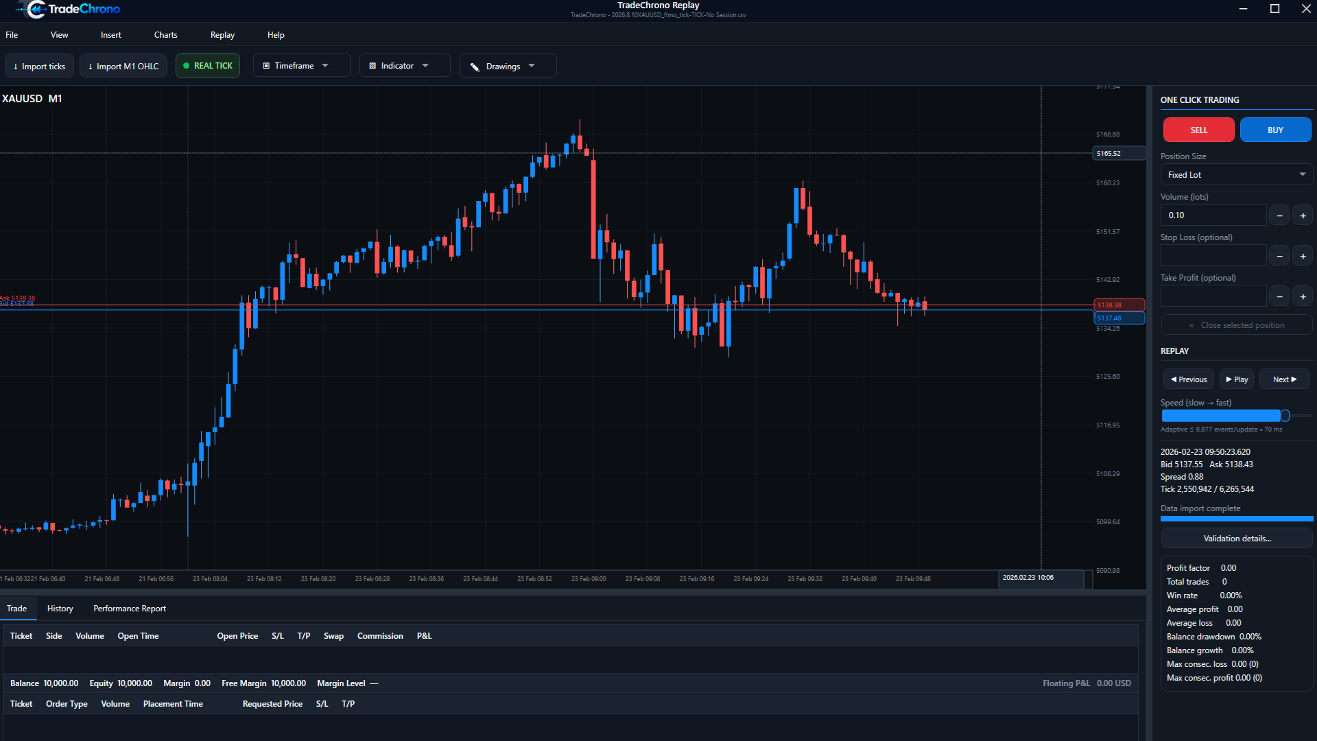The image size is (1317, 741).
Task: Click the Data import complete progress bar
Action: pos(1237,519)
